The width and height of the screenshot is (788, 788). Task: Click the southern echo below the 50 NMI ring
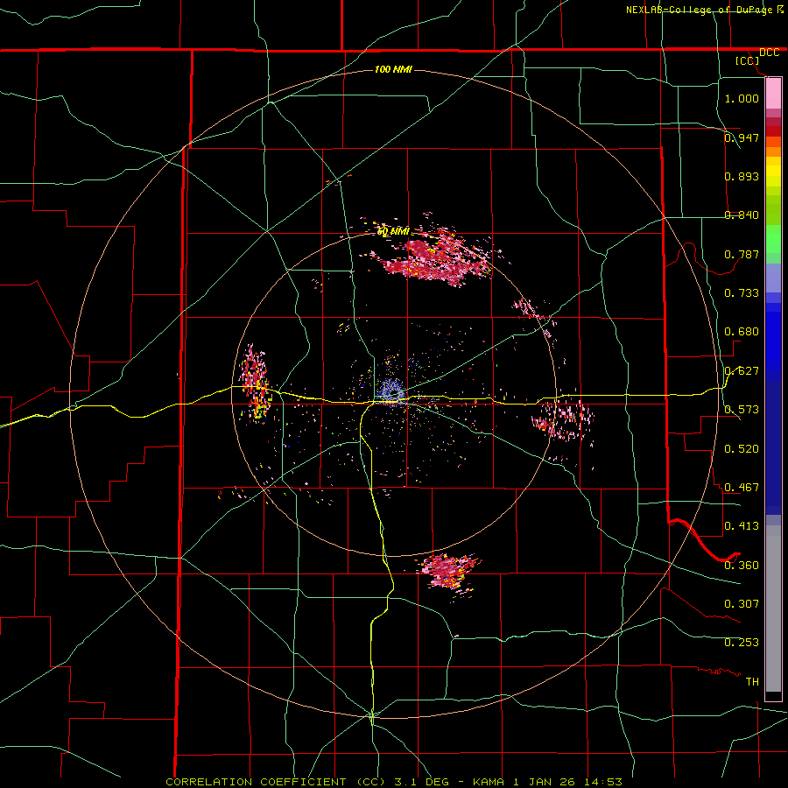[447, 572]
